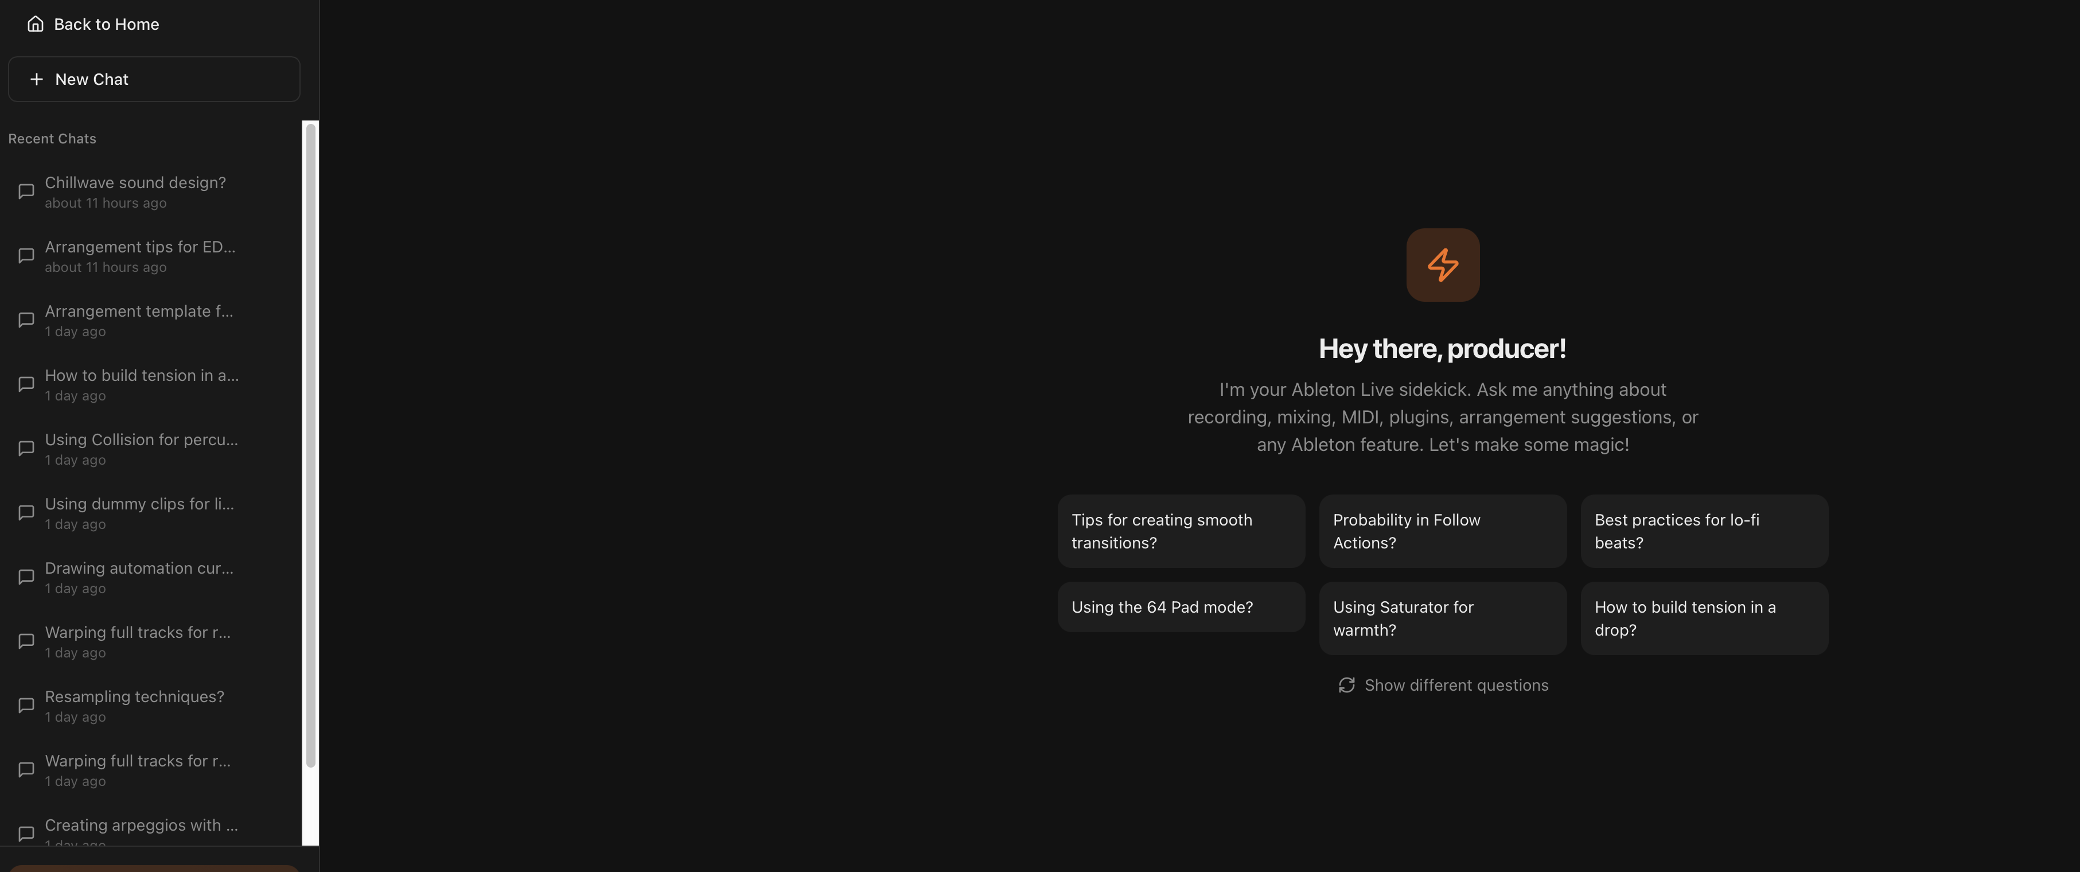Click Show different questions
Screen dimensions: 2080x872
[x=1455, y=684]
